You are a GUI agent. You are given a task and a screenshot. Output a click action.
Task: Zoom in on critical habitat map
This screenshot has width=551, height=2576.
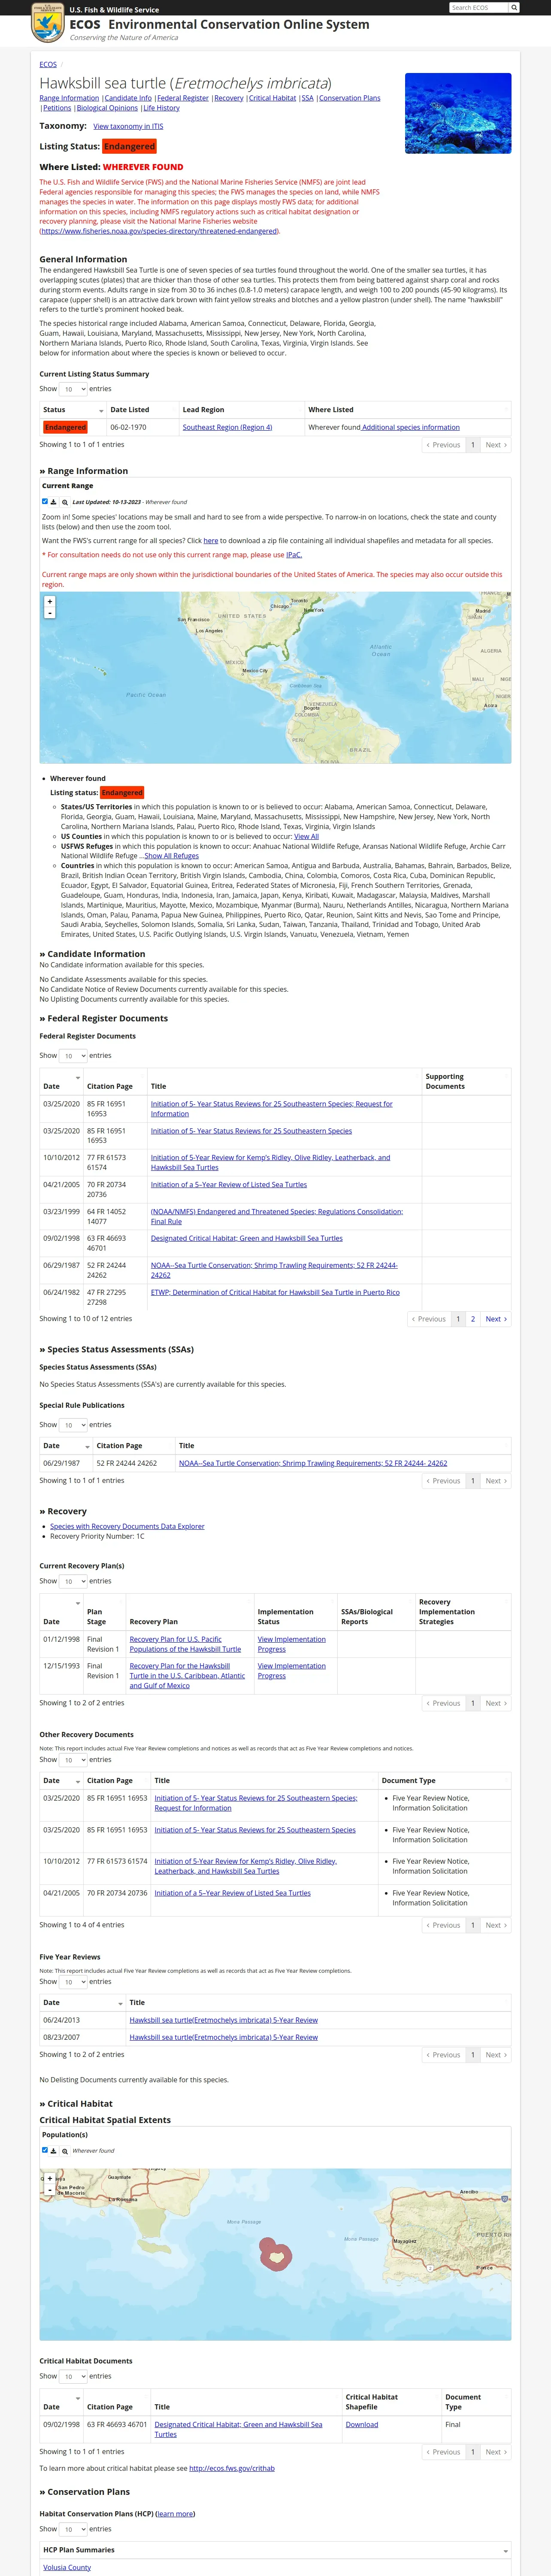50,2178
